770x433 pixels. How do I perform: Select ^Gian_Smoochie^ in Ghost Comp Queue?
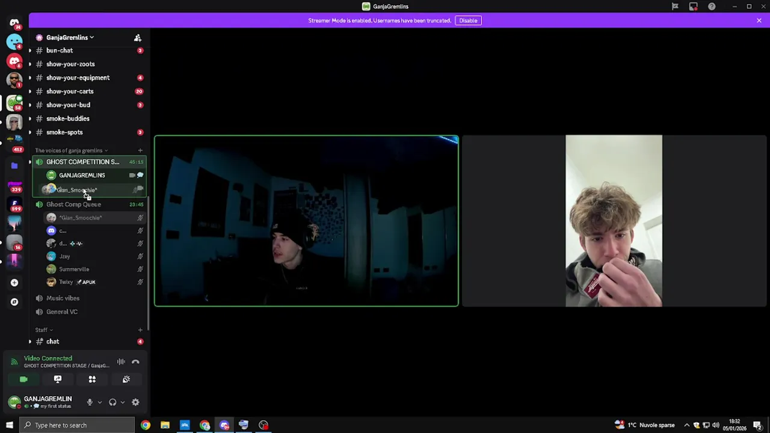click(81, 218)
